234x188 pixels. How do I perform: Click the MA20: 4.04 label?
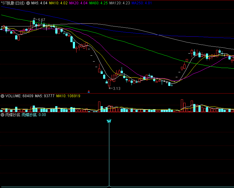(78, 3)
